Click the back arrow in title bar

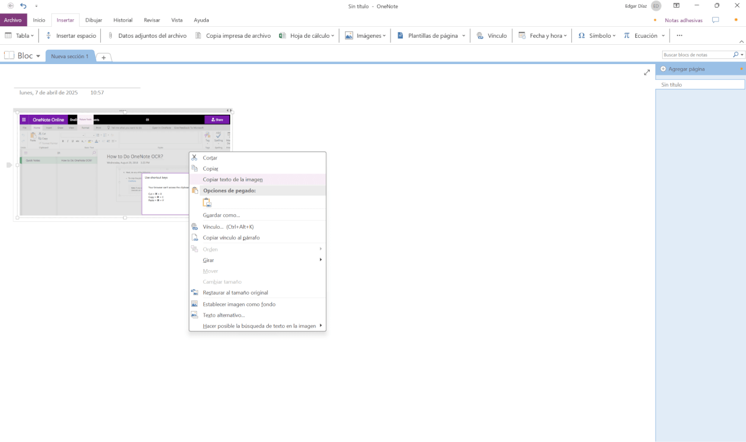pos(10,6)
